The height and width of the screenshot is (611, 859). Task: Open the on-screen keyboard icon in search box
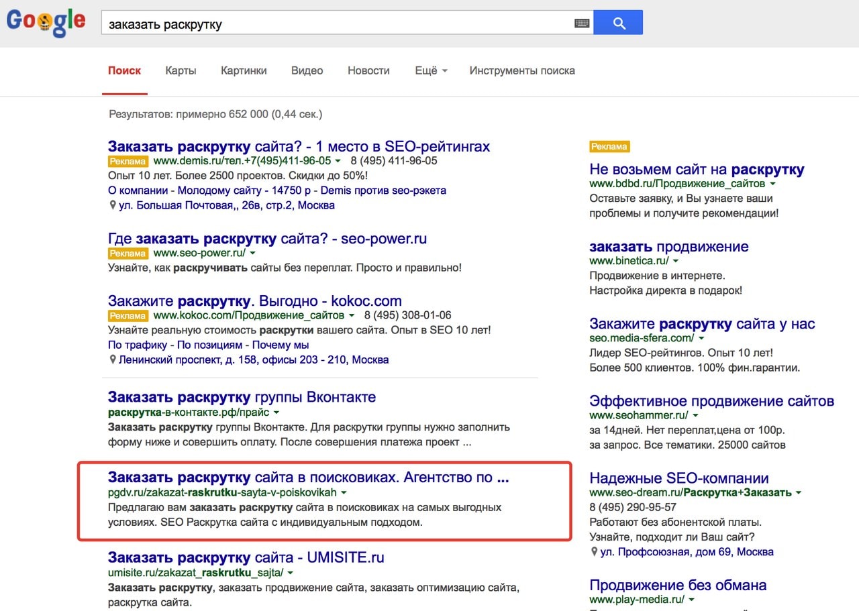pyautogui.click(x=582, y=23)
